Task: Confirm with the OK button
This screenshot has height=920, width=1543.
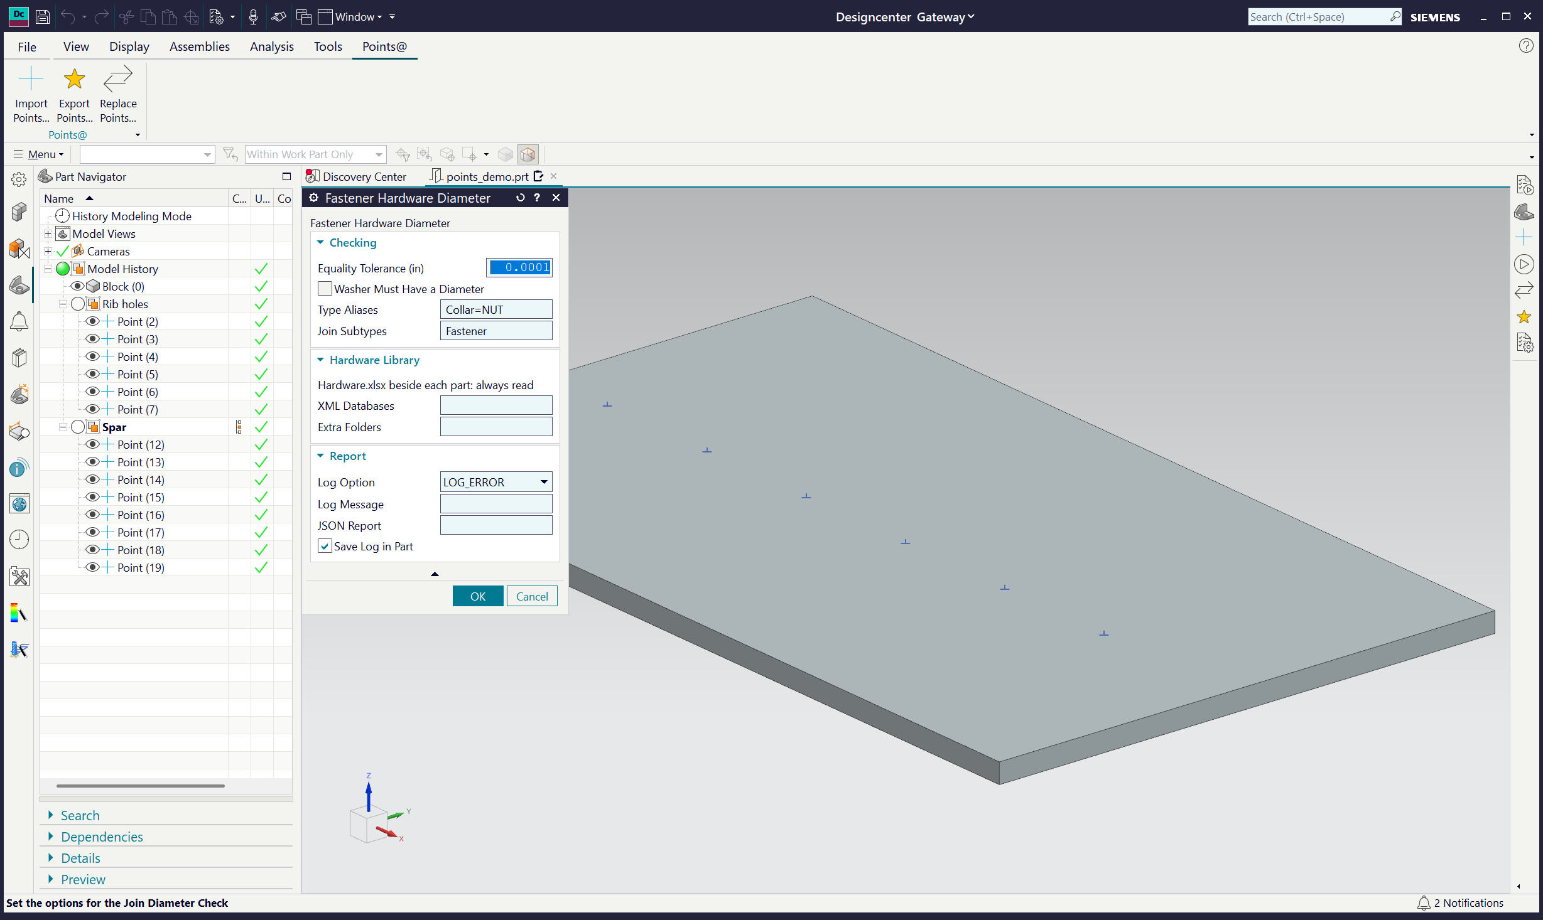Action: click(x=478, y=596)
